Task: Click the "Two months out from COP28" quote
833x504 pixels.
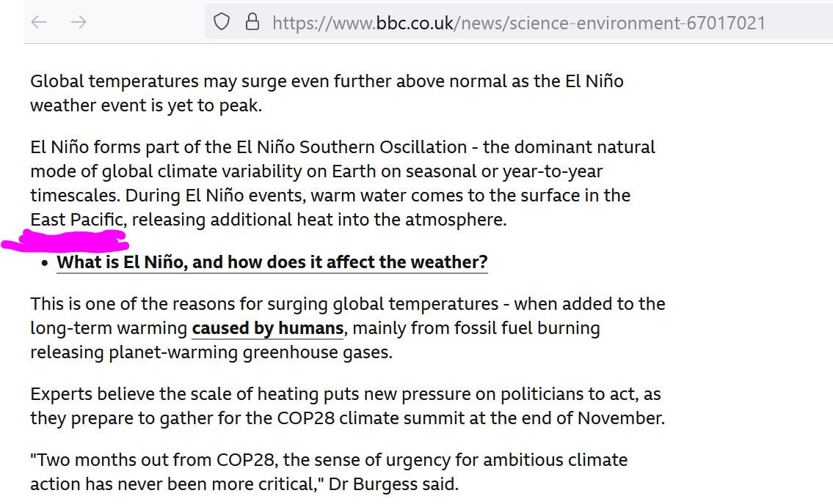Action: (x=126, y=461)
